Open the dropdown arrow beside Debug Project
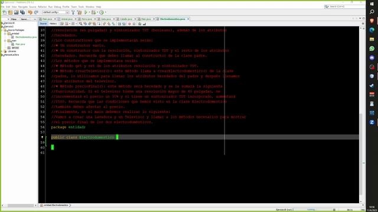This screenshot has width=378, height=212. pos(97,12)
